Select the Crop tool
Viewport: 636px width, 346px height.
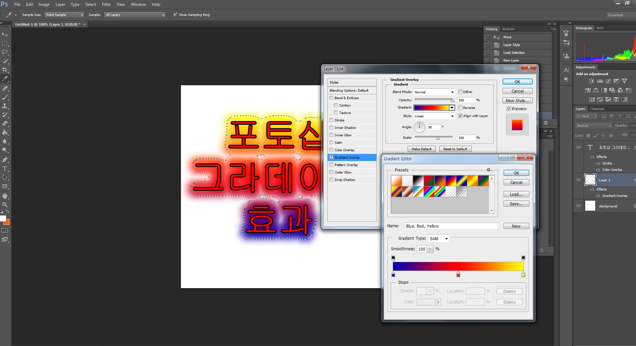pos(5,70)
